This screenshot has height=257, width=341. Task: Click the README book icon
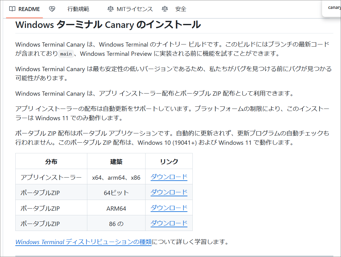tap(12, 9)
